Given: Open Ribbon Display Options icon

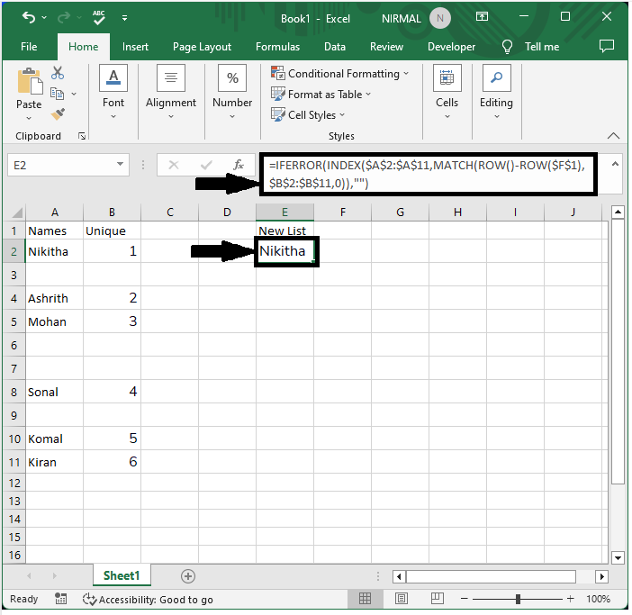Looking at the screenshot, I should (482, 16).
